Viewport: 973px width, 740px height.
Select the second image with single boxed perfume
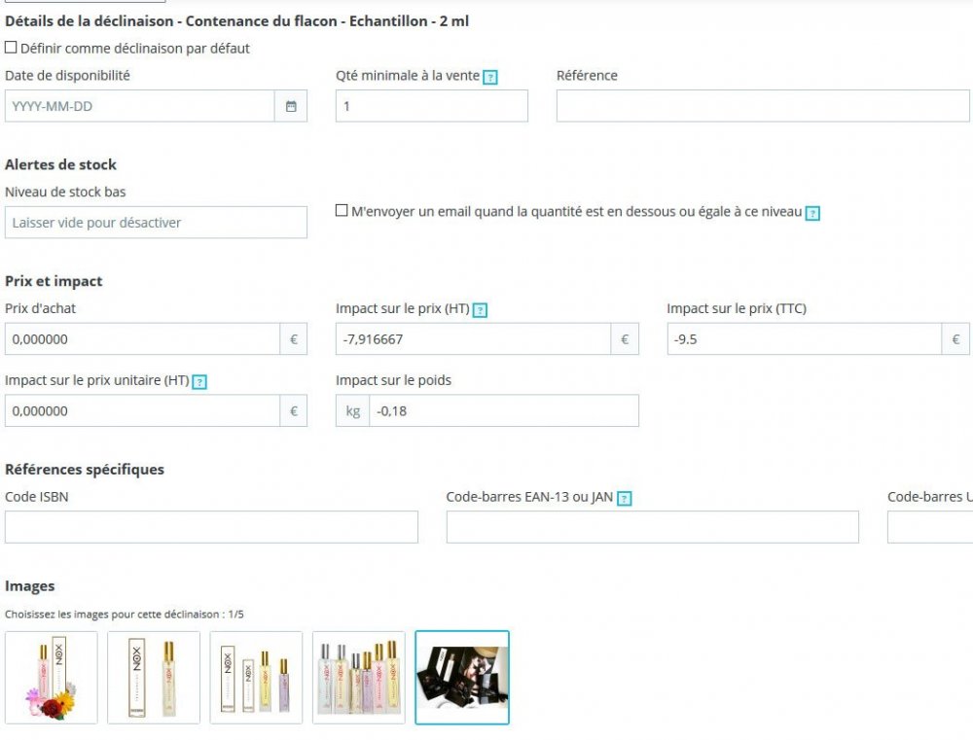[x=154, y=678]
